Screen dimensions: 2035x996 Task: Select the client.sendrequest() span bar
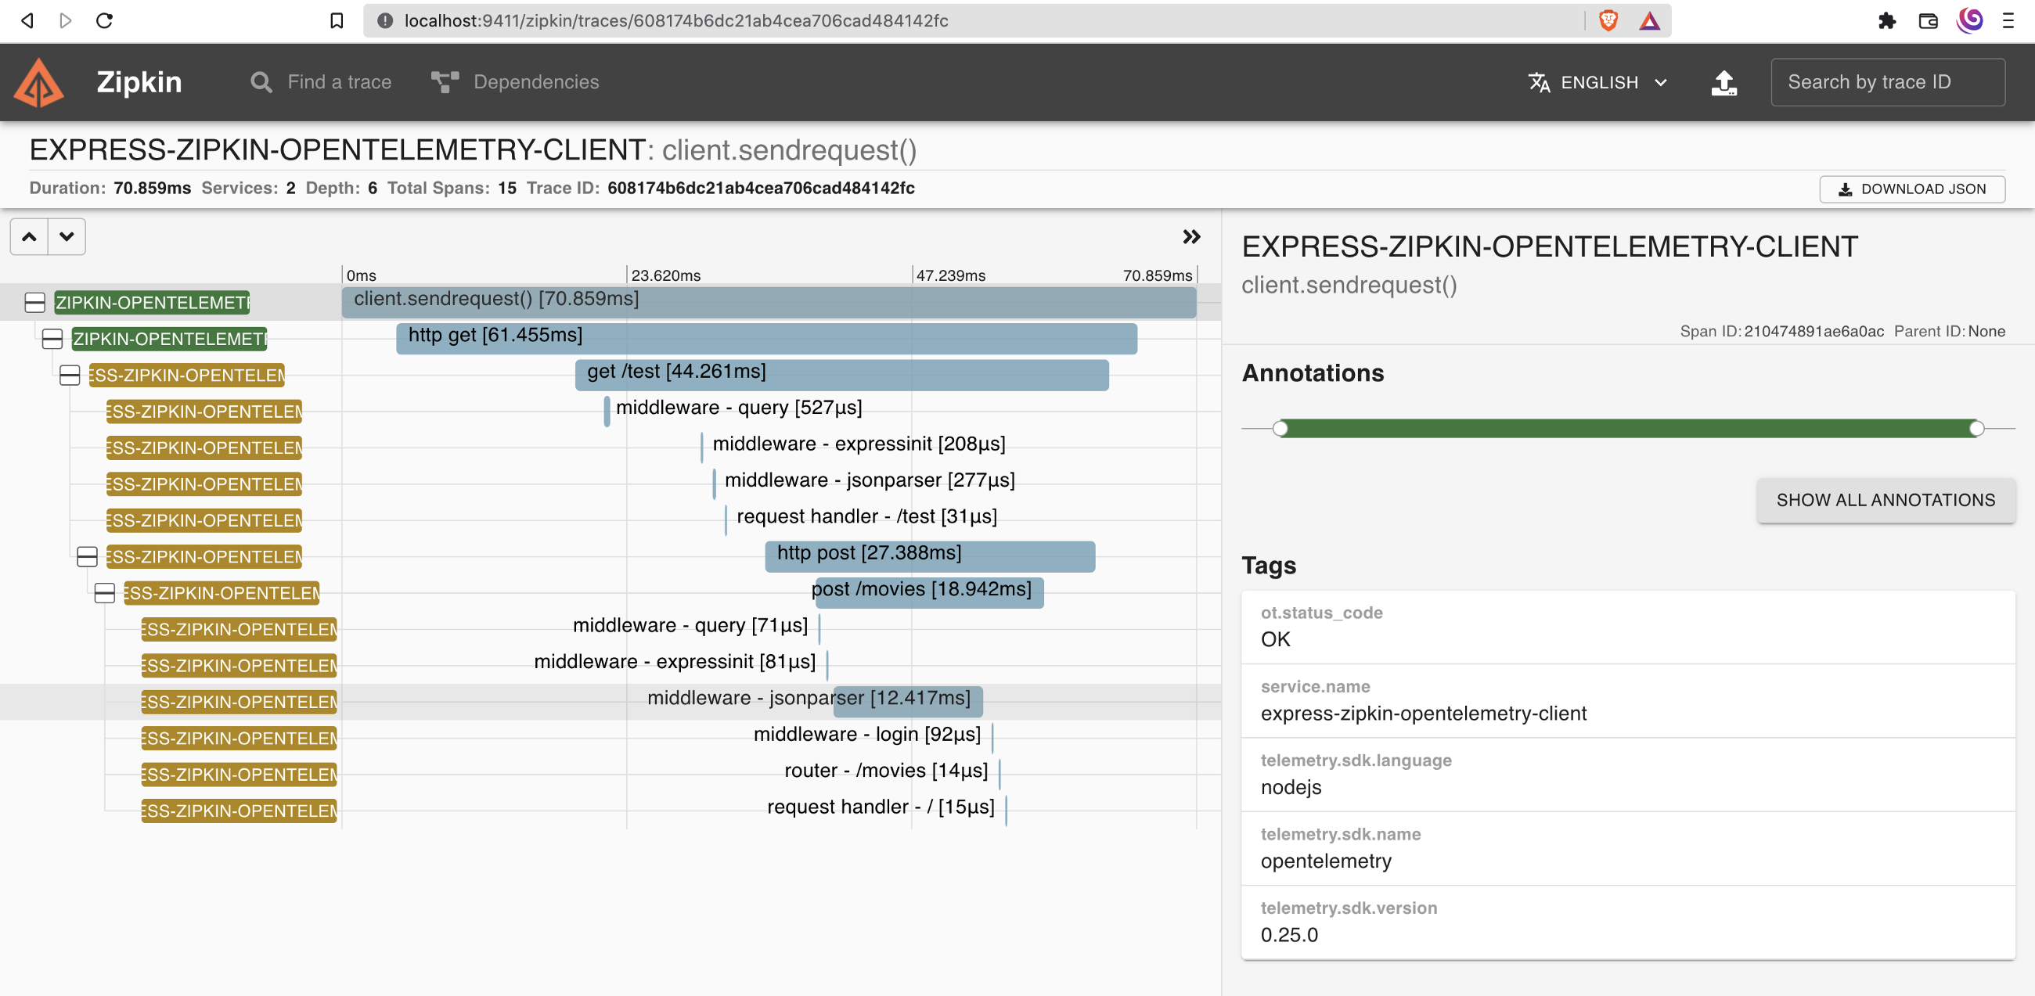[769, 303]
